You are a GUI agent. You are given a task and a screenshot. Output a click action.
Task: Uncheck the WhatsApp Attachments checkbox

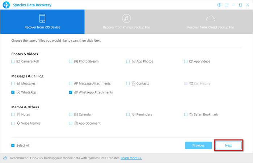click(x=71, y=92)
